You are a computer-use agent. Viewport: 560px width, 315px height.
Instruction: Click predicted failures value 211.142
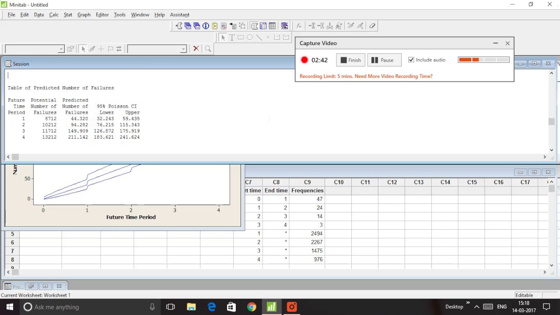(x=79, y=137)
